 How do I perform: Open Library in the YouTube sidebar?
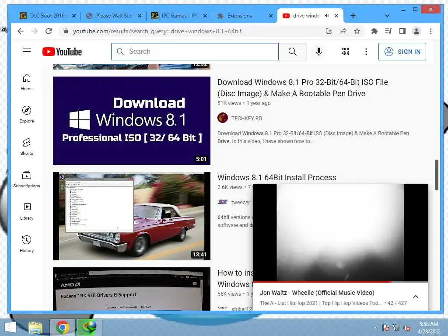[x=27, y=211]
